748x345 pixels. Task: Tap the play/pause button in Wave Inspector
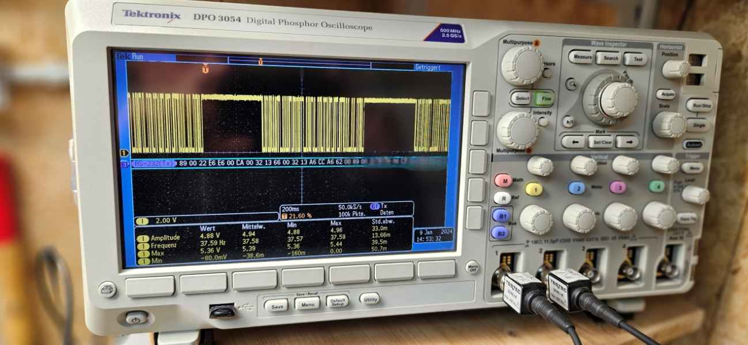(569, 121)
